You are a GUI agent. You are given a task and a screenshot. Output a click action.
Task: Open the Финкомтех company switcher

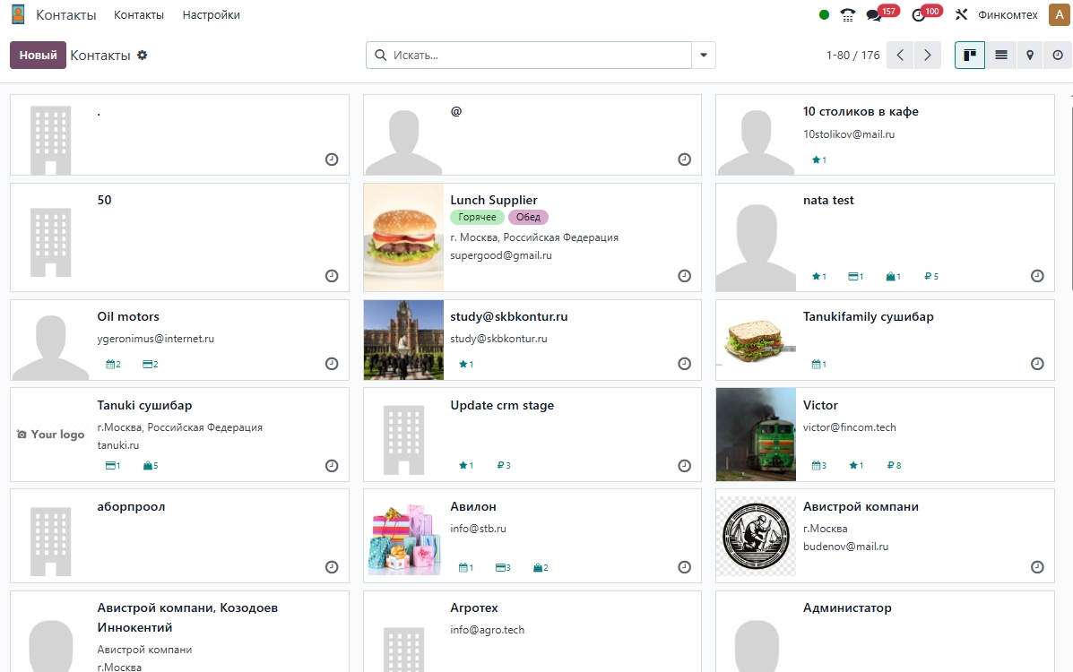coord(1008,15)
